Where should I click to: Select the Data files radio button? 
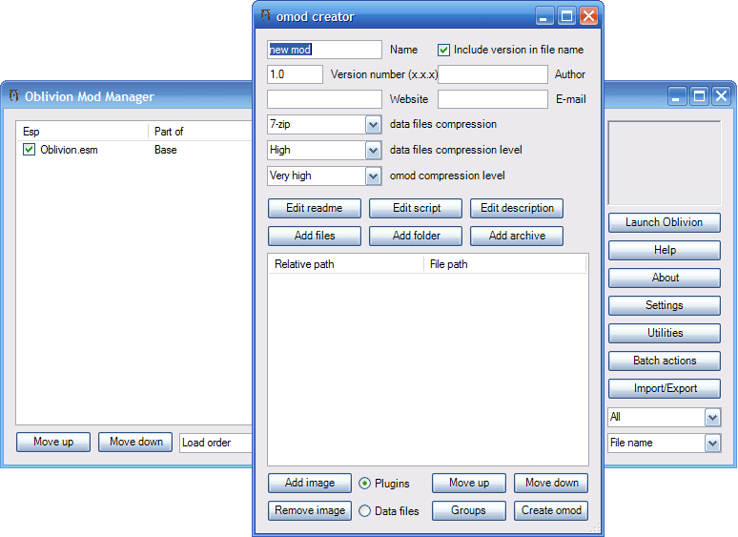coord(364,510)
